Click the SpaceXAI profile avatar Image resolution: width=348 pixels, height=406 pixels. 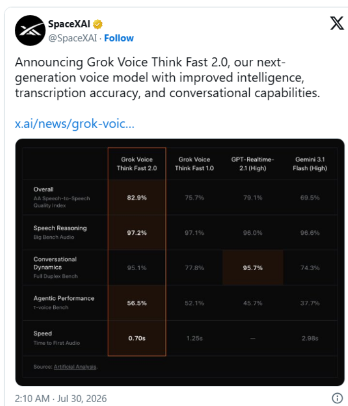pyautogui.click(x=30, y=31)
